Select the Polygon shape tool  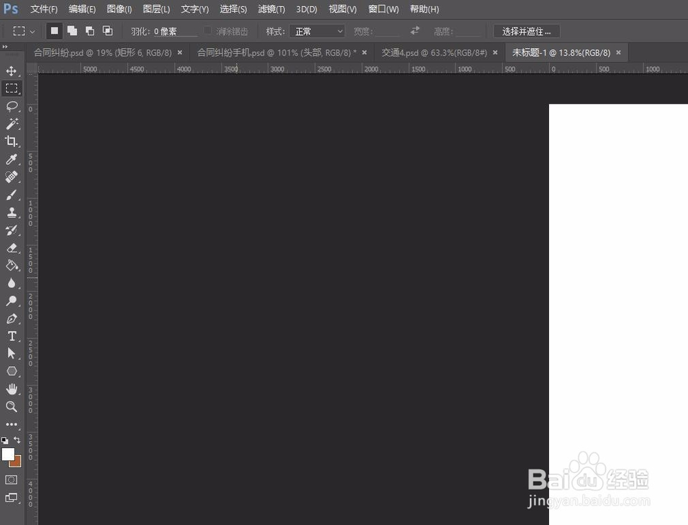pyautogui.click(x=12, y=371)
